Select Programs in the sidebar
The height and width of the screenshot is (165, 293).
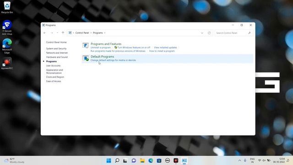point(51,61)
